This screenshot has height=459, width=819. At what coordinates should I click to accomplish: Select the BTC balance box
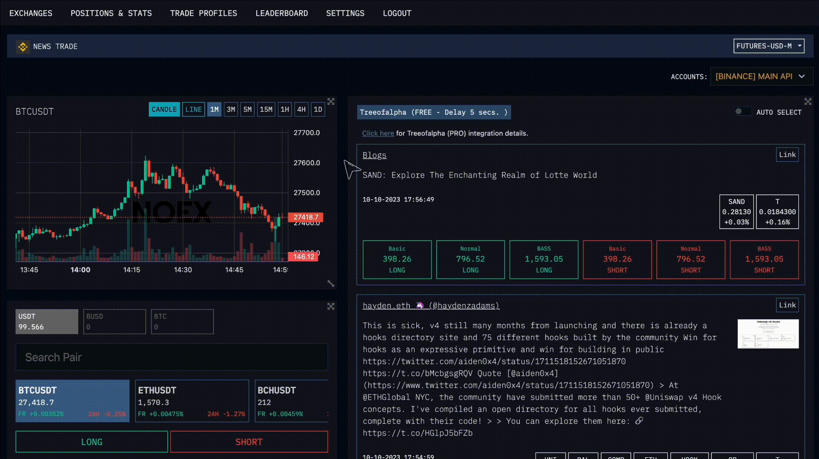point(182,322)
